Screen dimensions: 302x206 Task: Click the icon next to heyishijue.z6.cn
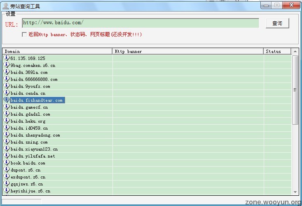pyautogui.click(x=7, y=190)
